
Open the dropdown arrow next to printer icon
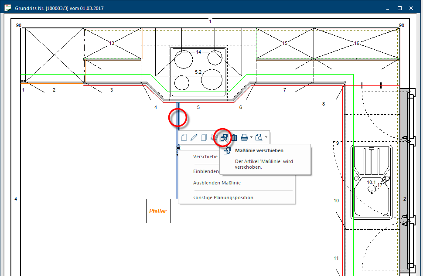pos(251,138)
